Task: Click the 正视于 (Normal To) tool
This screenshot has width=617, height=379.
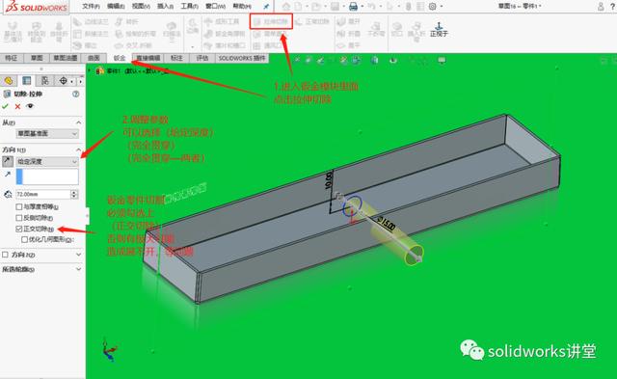Action: [x=439, y=30]
